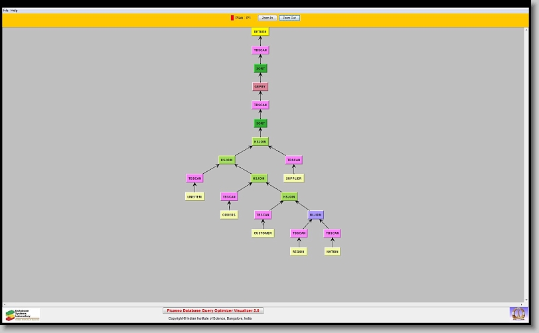This screenshot has height=333, width=539.
Task: Click the red Plan P1 color swatch
Action: click(x=232, y=18)
